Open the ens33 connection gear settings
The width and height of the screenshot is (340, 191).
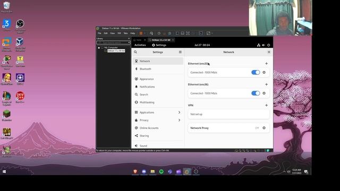click(264, 72)
